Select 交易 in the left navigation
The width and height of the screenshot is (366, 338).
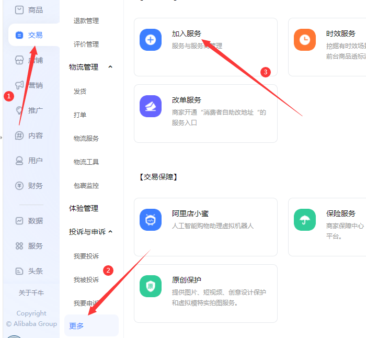tap(35, 35)
